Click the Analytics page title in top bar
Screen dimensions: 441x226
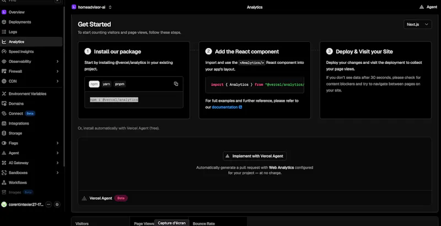pos(255,7)
